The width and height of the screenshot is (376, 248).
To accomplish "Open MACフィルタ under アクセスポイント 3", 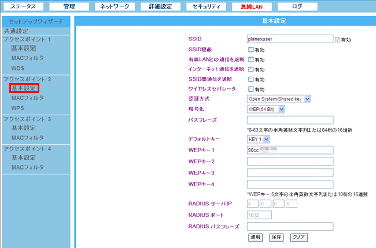I will tap(28, 138).
